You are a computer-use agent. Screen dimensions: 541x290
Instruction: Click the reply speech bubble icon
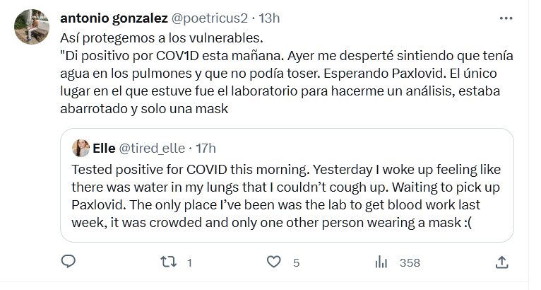pos(69,262)
